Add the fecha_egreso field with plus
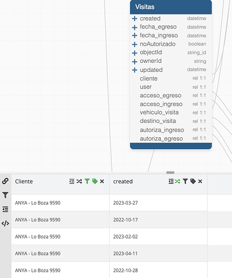Viewport: 232px width, 278px height. 135,27
